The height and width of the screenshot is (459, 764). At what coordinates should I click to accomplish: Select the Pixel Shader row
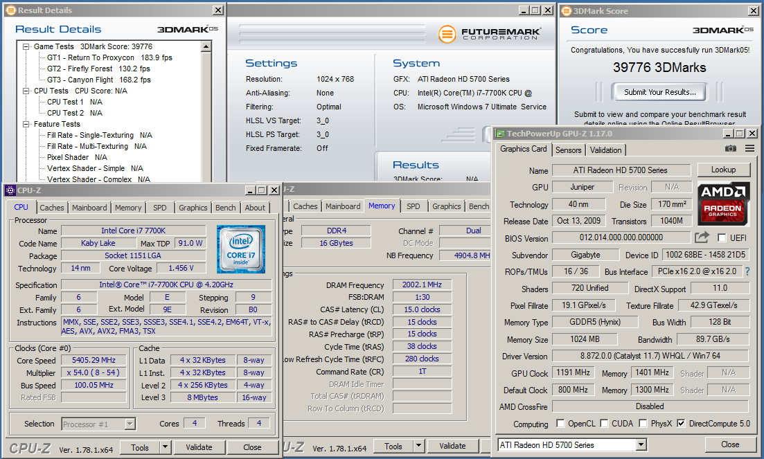(77, 157)
